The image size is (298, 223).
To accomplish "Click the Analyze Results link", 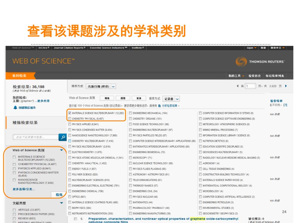I will pyautogui.click(x=170, y=106).
